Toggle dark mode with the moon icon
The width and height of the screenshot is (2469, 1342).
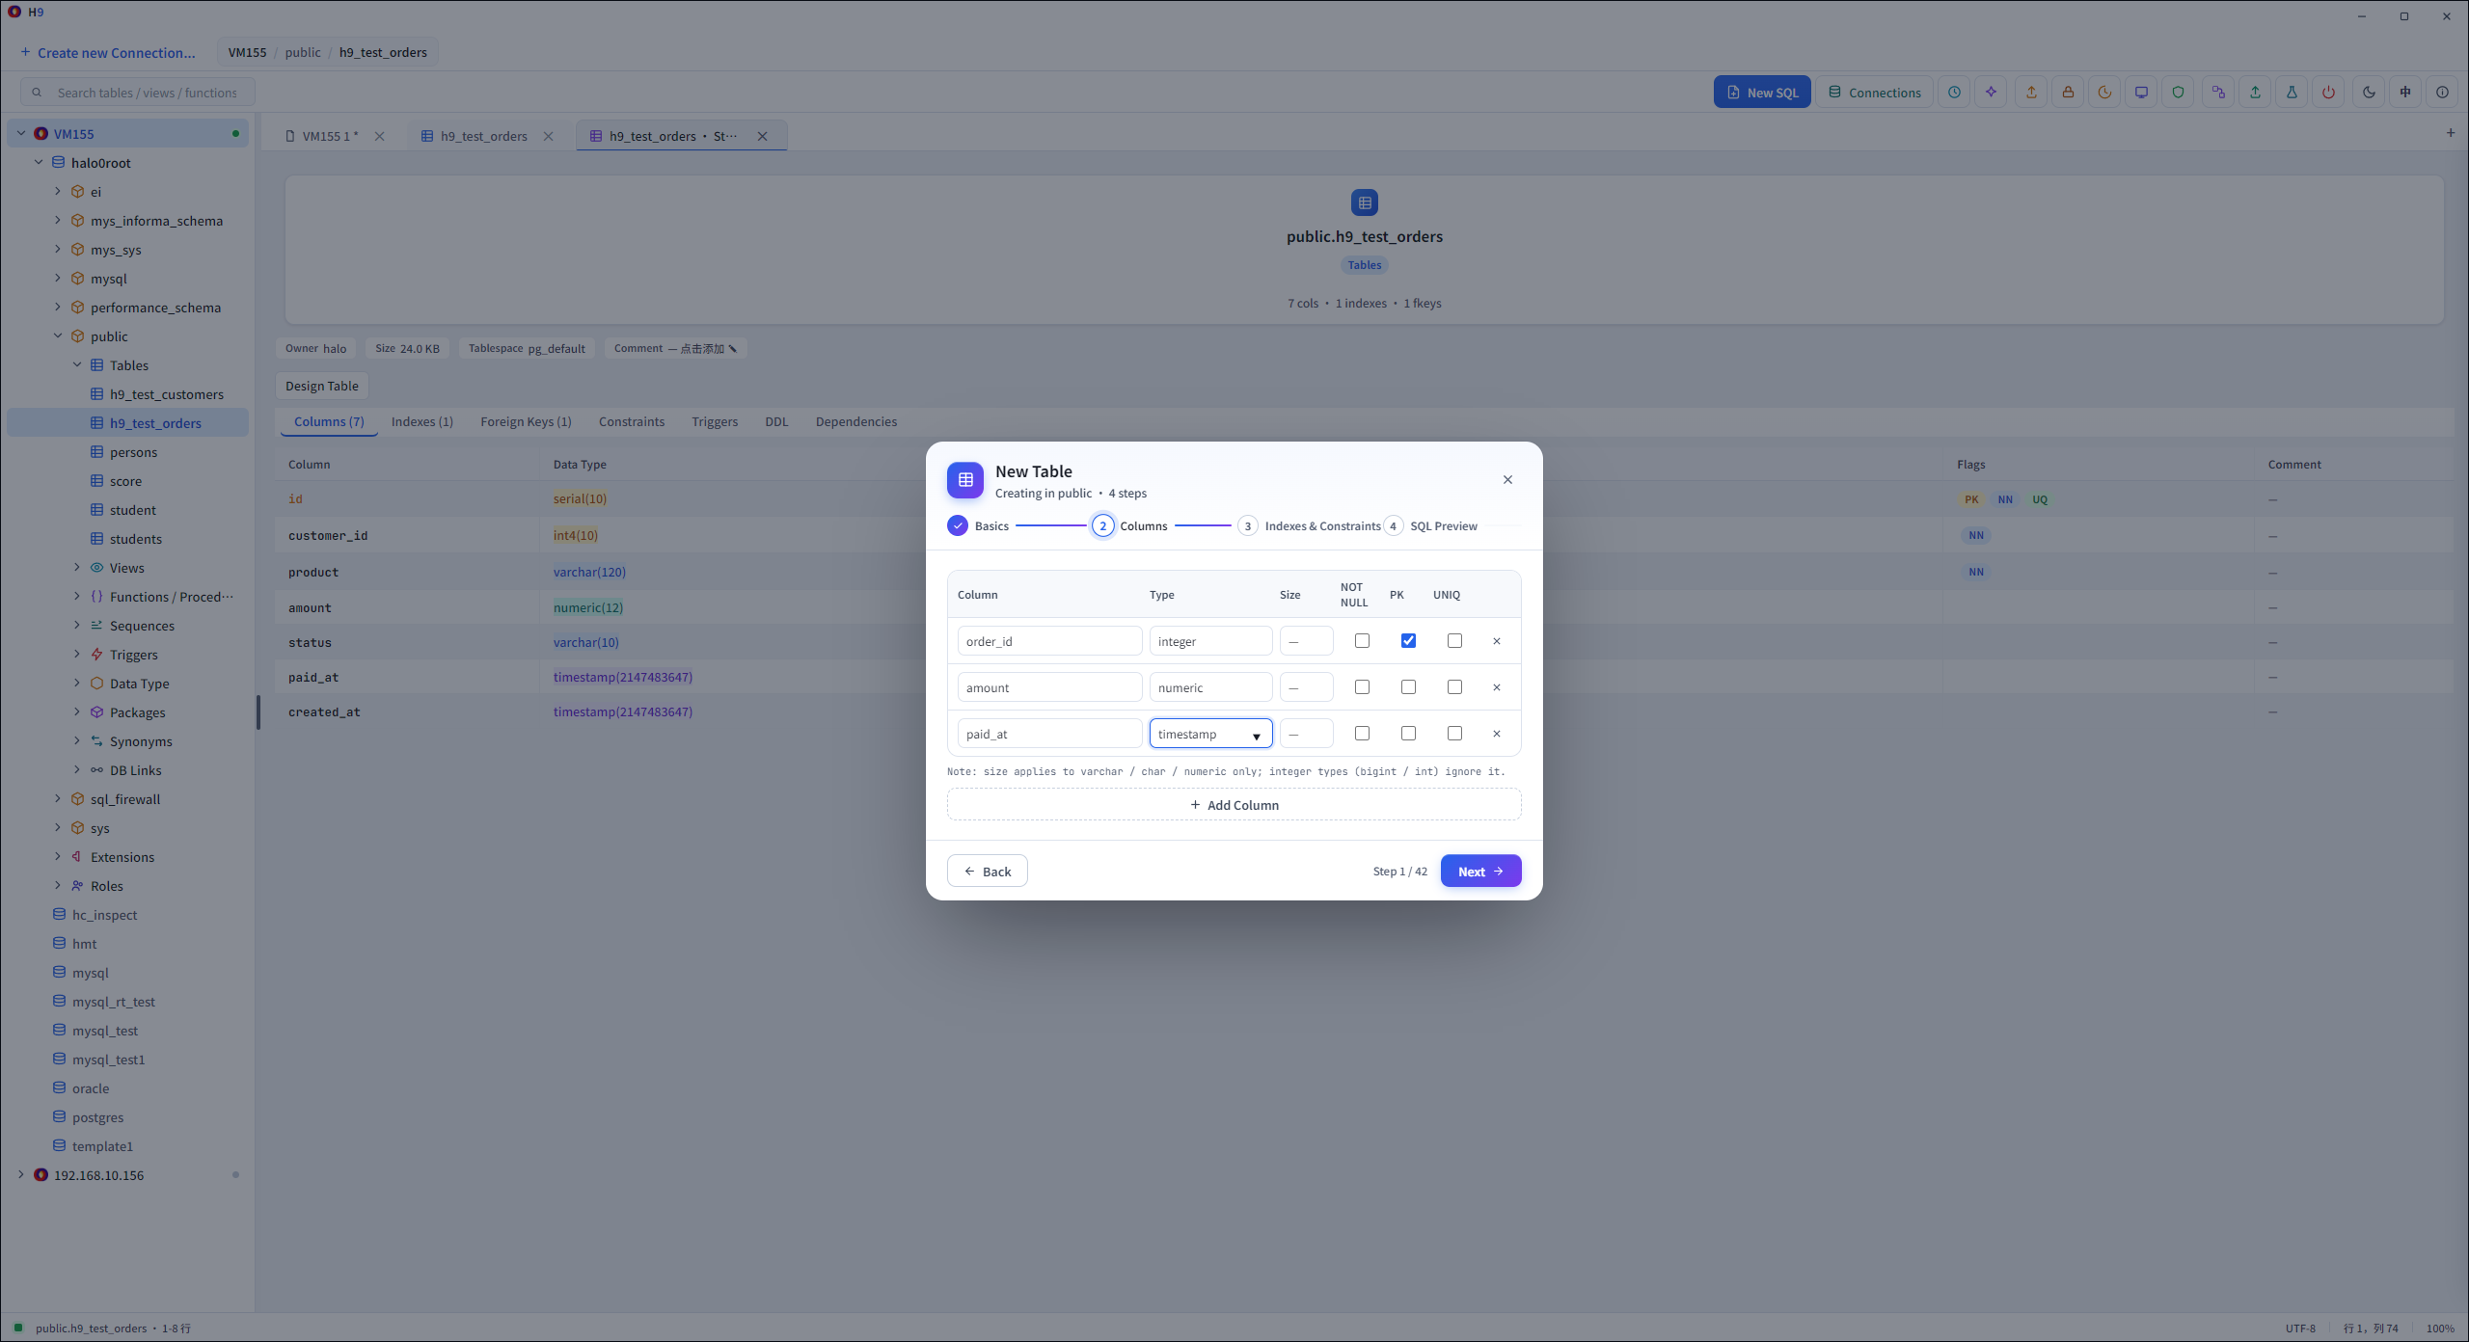pyautogui.click(x=2369, y=93)
